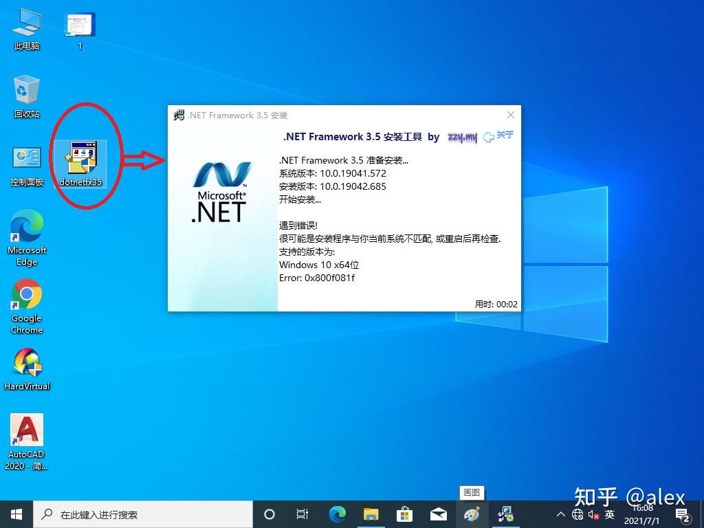
Task: Switch to the .NET installer taskbar icon
Action: point(505,514)
